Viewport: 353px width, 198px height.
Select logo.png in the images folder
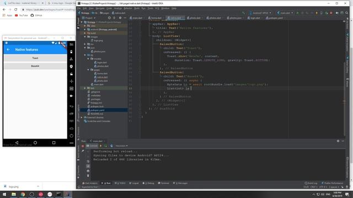point(98,41)
